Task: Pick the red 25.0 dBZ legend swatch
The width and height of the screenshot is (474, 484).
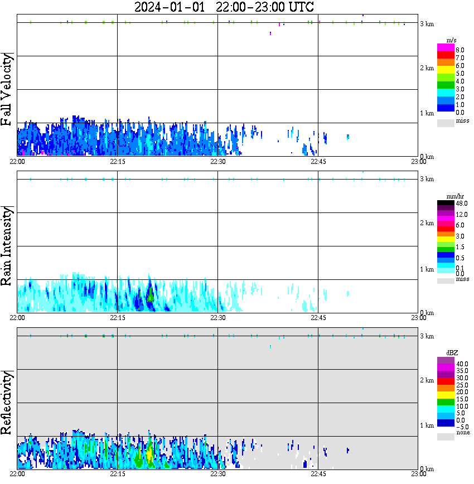Action: click(x=446, y=381)
